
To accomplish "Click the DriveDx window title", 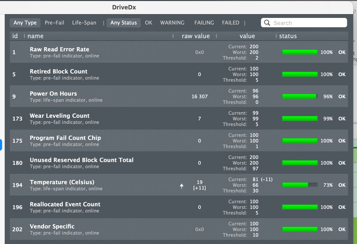I will coord(124,7).
